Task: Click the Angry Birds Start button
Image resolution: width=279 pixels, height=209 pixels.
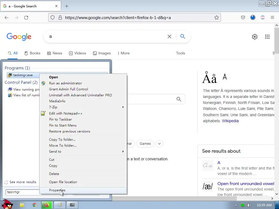Action: click(8, 204)
